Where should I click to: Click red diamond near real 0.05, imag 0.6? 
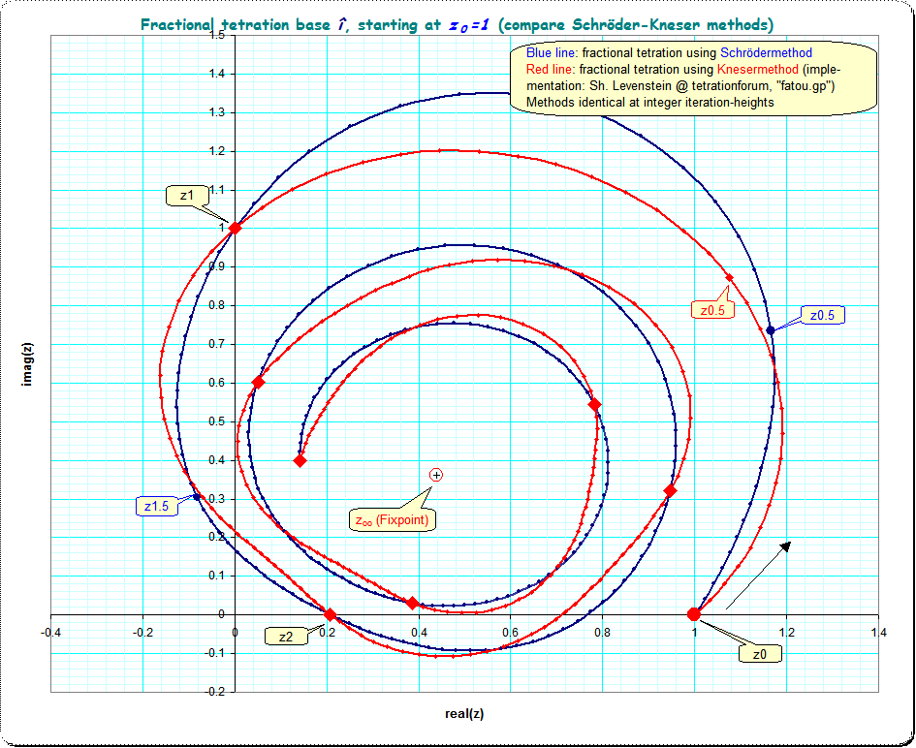(x=258, y=383)
